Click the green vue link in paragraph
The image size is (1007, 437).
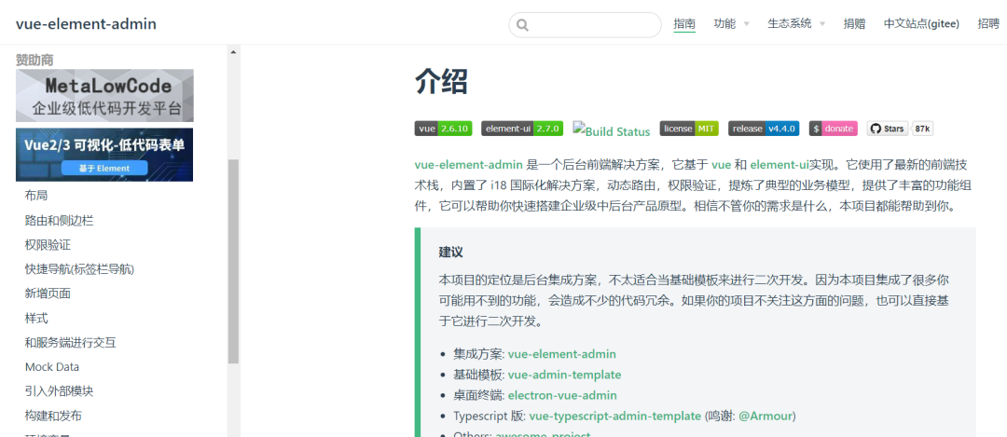(721, 164)
